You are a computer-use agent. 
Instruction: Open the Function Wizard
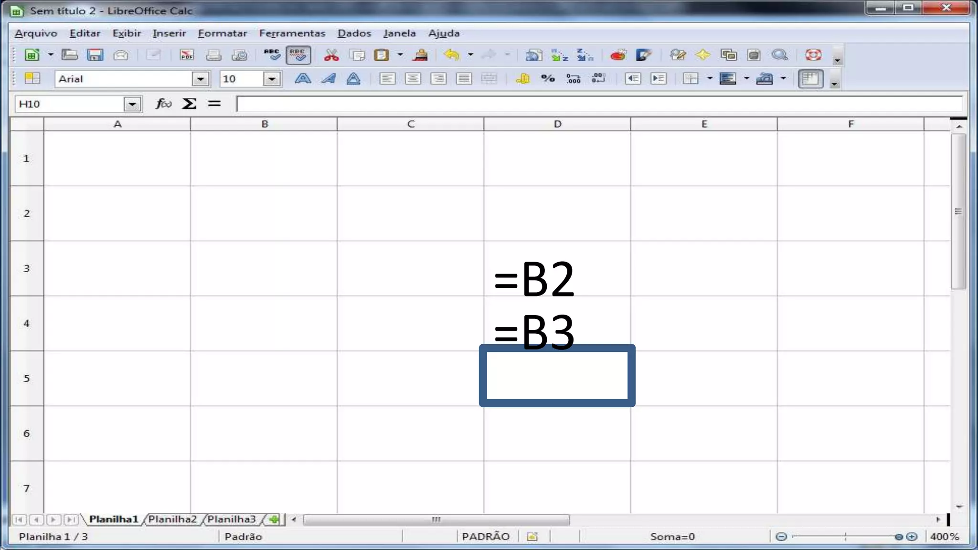coord(163,104)
